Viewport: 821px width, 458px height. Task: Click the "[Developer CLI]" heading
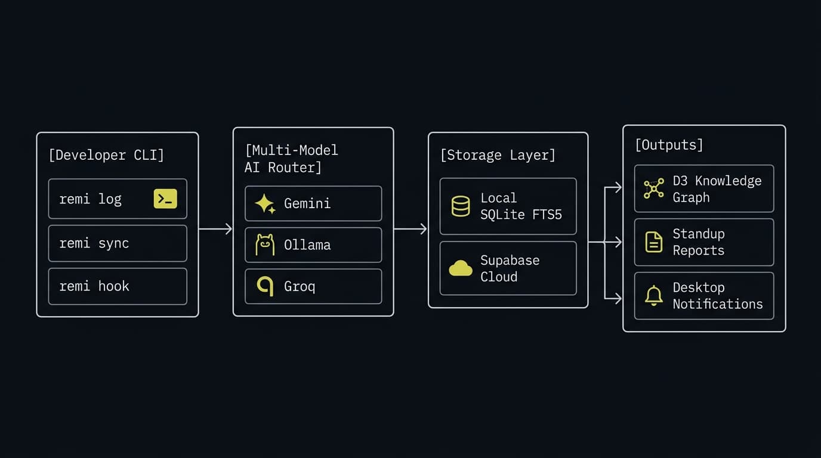[106, 155]
